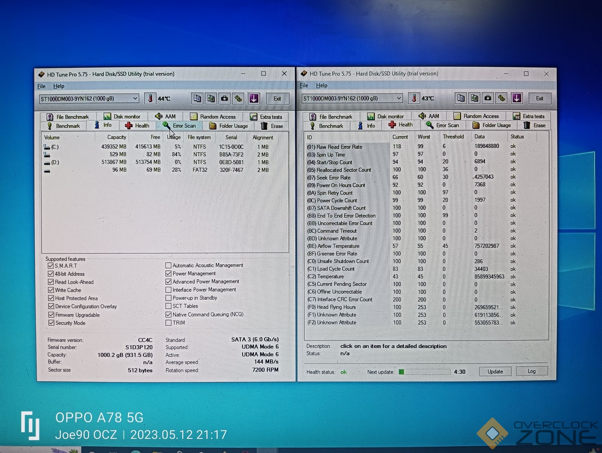Switch to Error Scan tab in left window
The width and height of the screenshot is (602, 453).
point(179,126)
